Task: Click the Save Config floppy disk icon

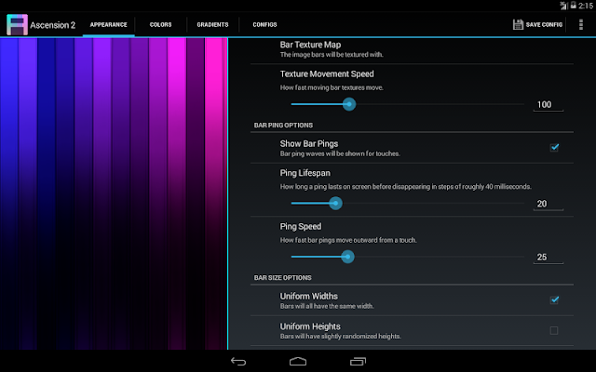Action: point(518,25)
